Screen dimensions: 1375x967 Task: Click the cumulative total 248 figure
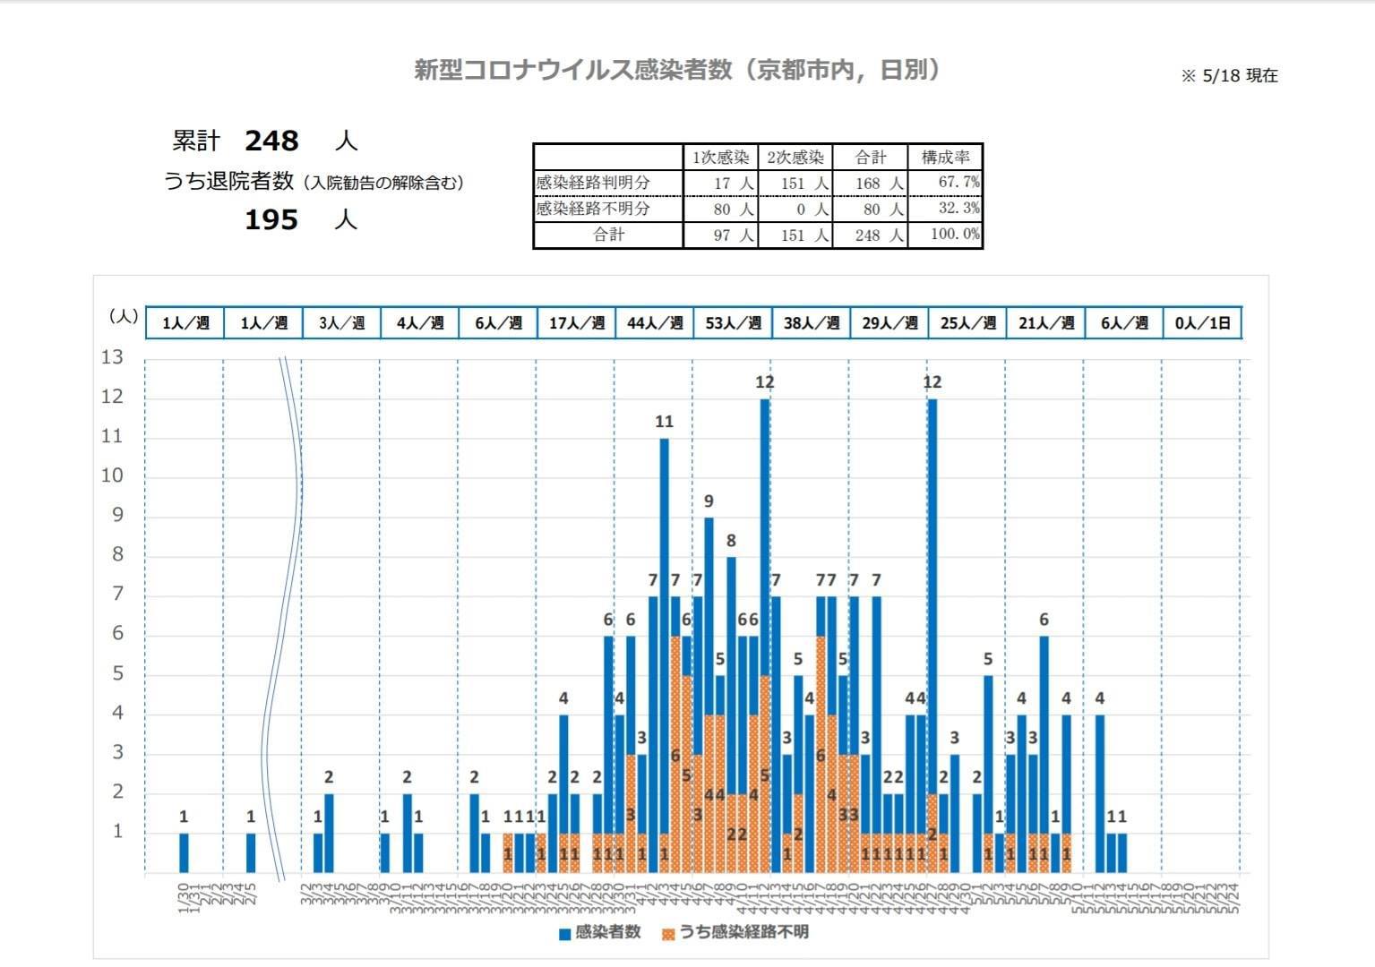271,141
